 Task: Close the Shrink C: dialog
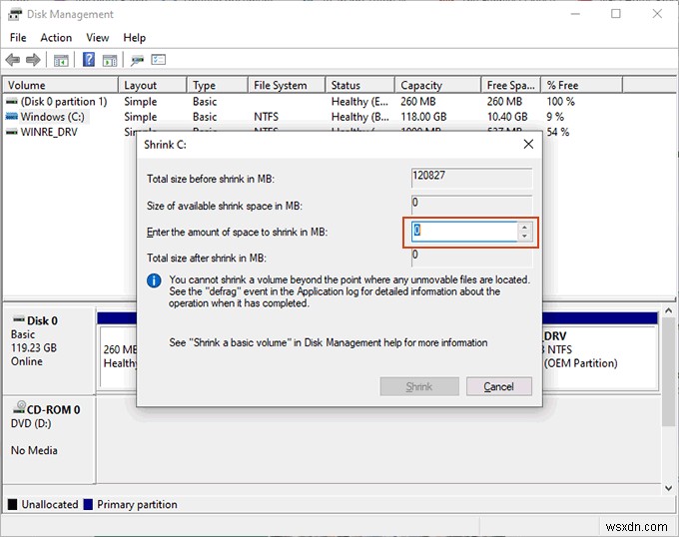tap(528, 144)
